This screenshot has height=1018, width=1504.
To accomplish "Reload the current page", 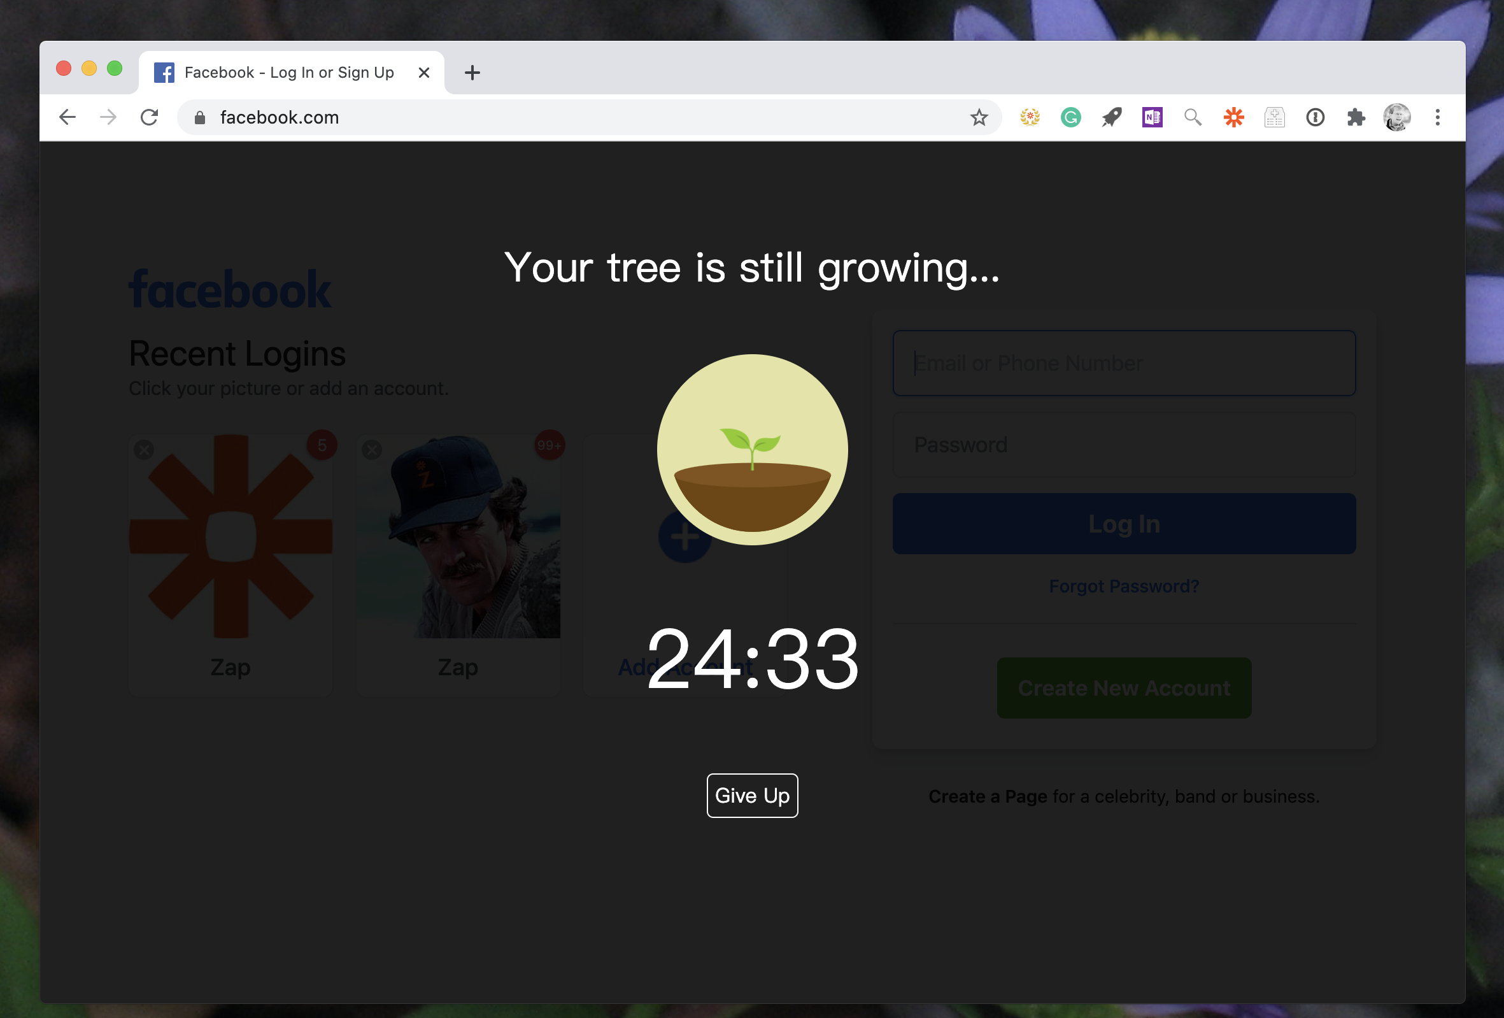I will tap(150, 117).
